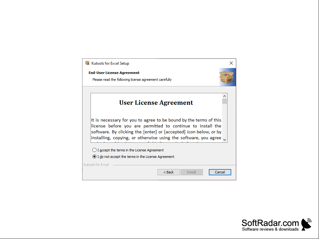This screenshot has height=239, width=319.
Task: Click the "End-User License Agreement" header label
Action: click(x=114, y=72)
